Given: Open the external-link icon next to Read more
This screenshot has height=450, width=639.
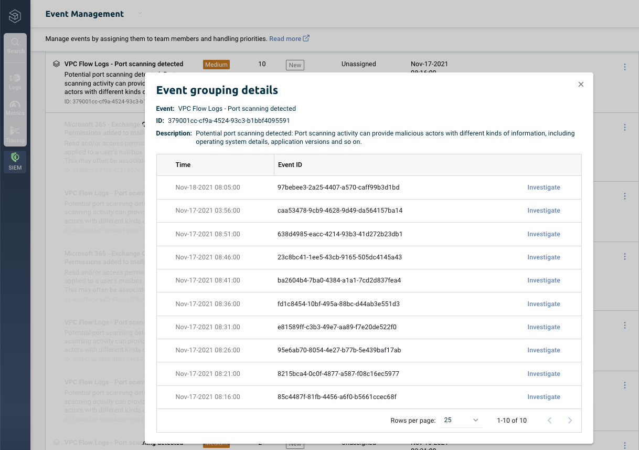Looking at the screenshot, I should coord(306,38).
